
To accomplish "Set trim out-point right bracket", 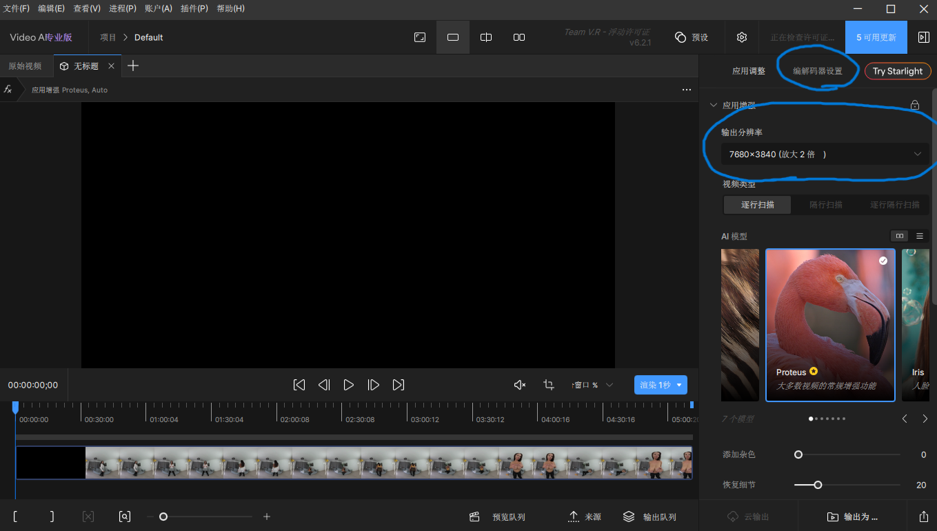I will (52, 517).
